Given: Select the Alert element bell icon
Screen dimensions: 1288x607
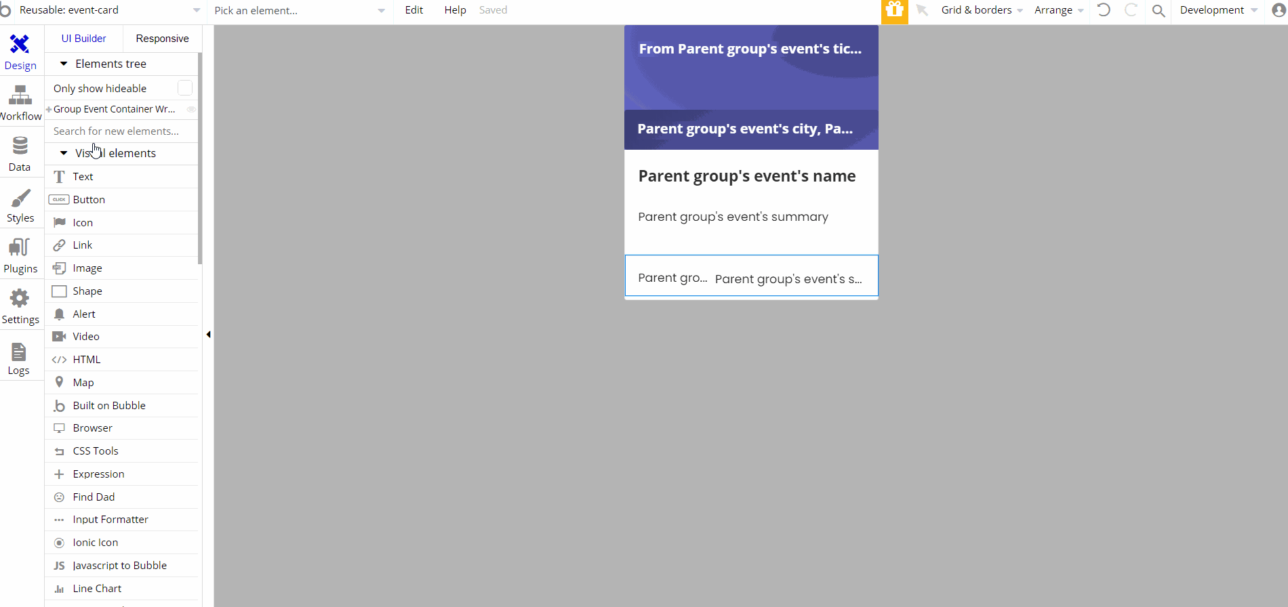Looking at the screenshot, I should coord(60,314).
